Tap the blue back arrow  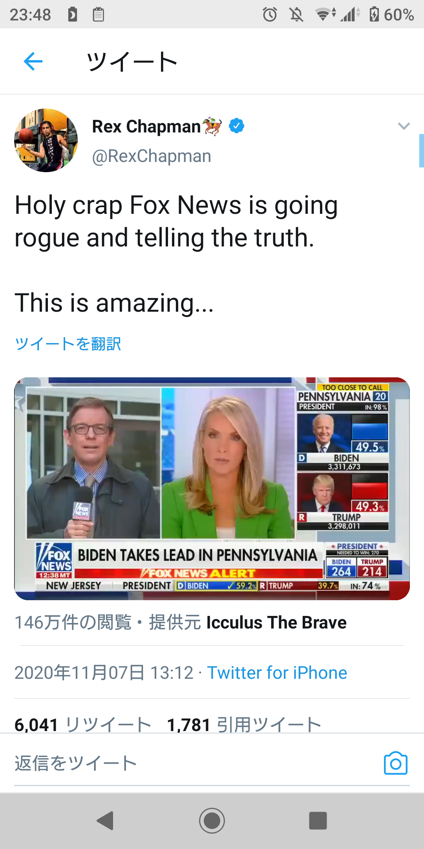(33, 61)
